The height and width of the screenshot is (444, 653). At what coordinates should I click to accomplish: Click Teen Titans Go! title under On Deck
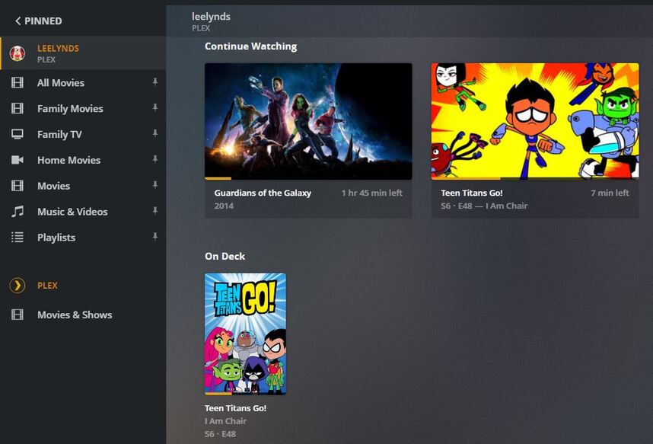(235, 408)
